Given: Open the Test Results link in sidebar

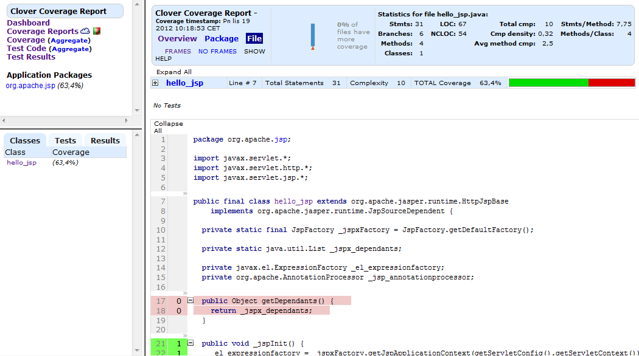Looking at the screenshot, I should tap(31, 56).
